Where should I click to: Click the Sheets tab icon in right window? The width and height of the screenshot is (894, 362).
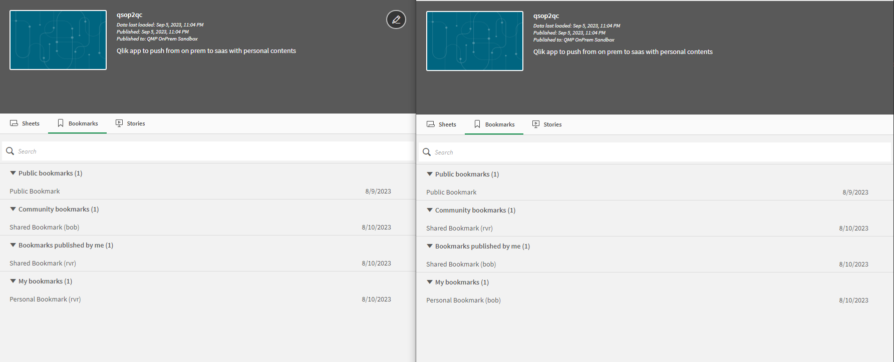pyautogui.click(x=431, y=124)
